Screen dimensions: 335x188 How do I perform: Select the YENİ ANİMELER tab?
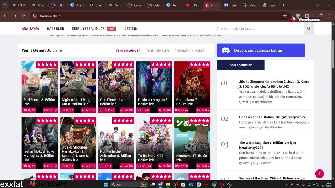tap(158, 51)
